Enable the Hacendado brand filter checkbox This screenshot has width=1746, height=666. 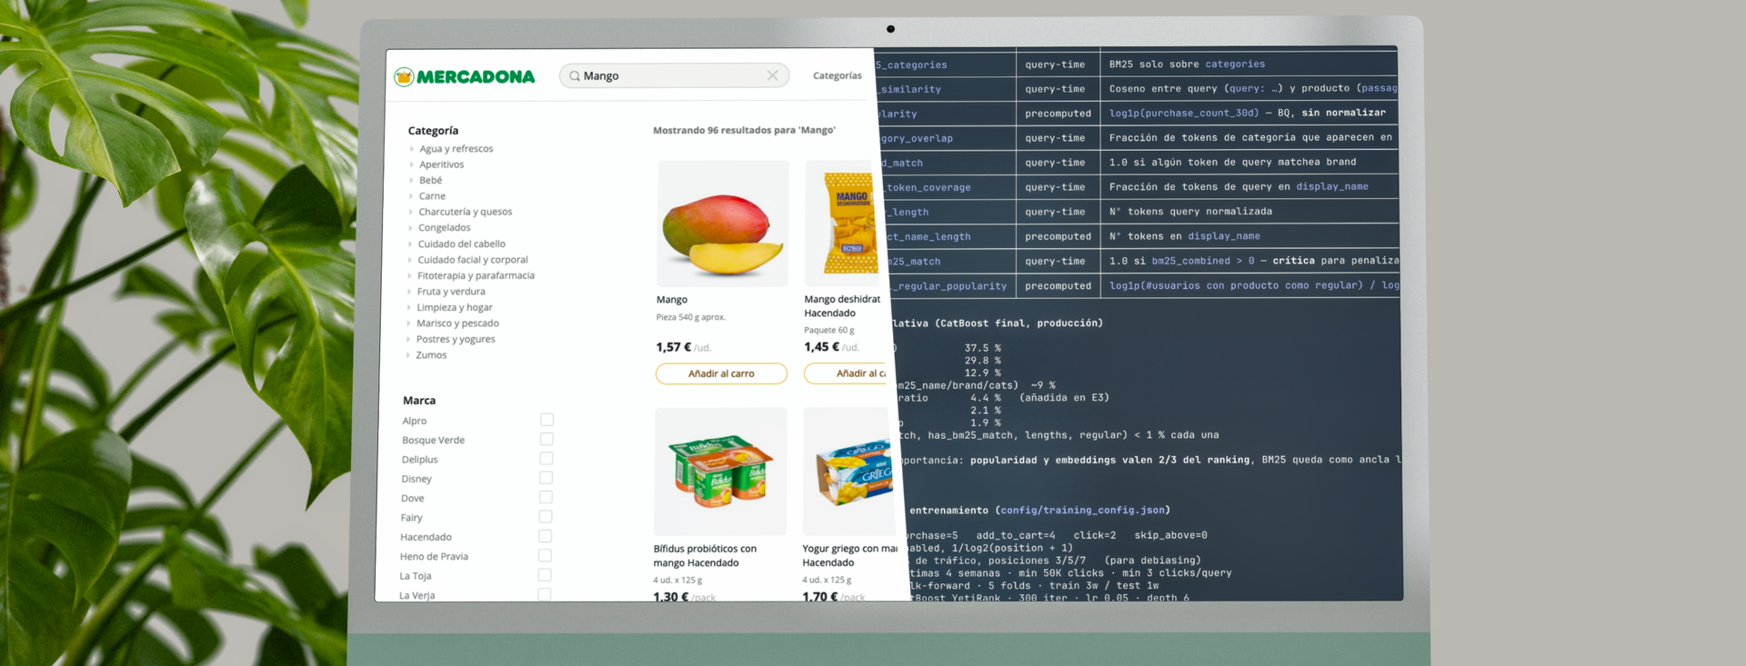pyautogui.click(x=545, y=536)
